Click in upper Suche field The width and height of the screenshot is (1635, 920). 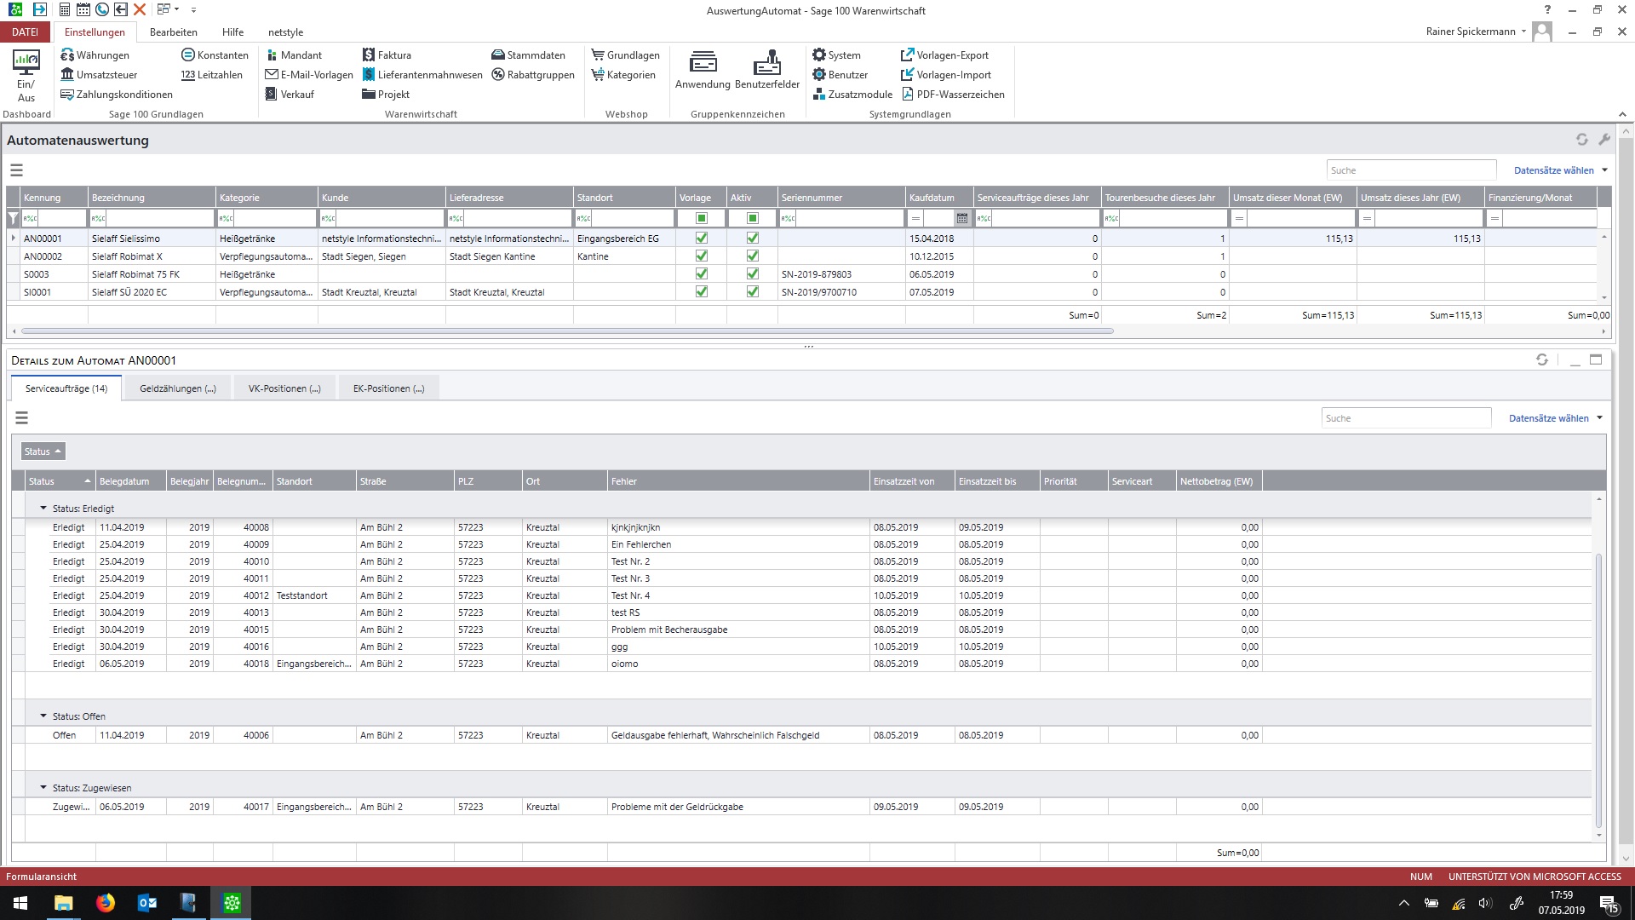(1411, 170)
